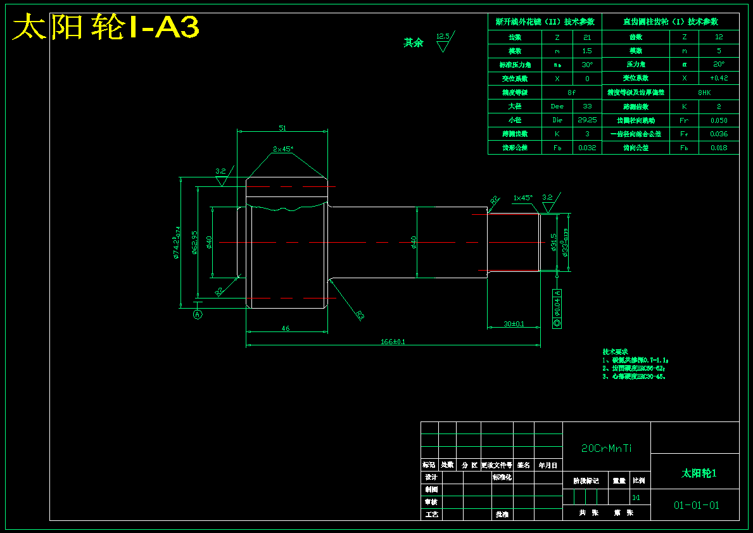Select the 166±0.1 overall length dimension

[393, 342]
